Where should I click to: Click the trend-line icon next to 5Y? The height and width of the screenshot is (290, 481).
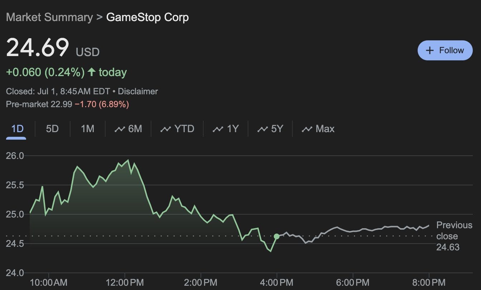coord(262,129)
